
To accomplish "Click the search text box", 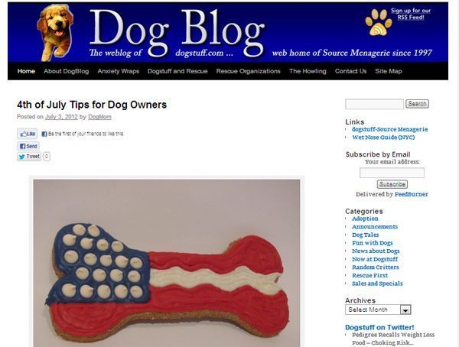I will (374, 104).
